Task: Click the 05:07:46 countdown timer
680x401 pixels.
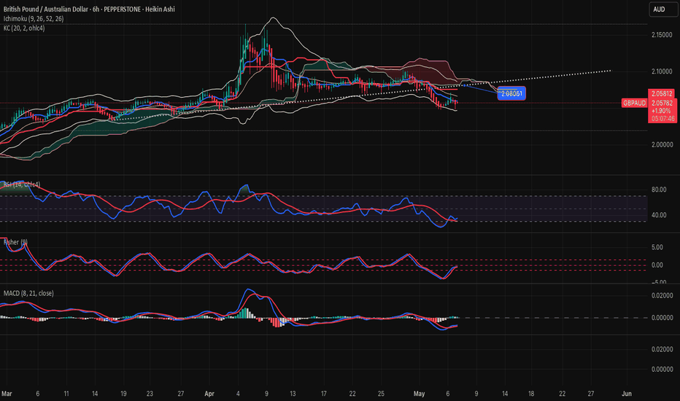Action: point(662,118)
